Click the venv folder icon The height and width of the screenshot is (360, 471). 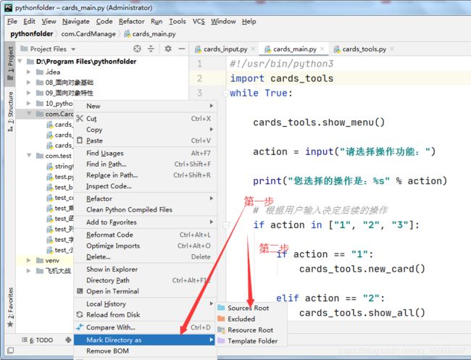tap(40, 260)
